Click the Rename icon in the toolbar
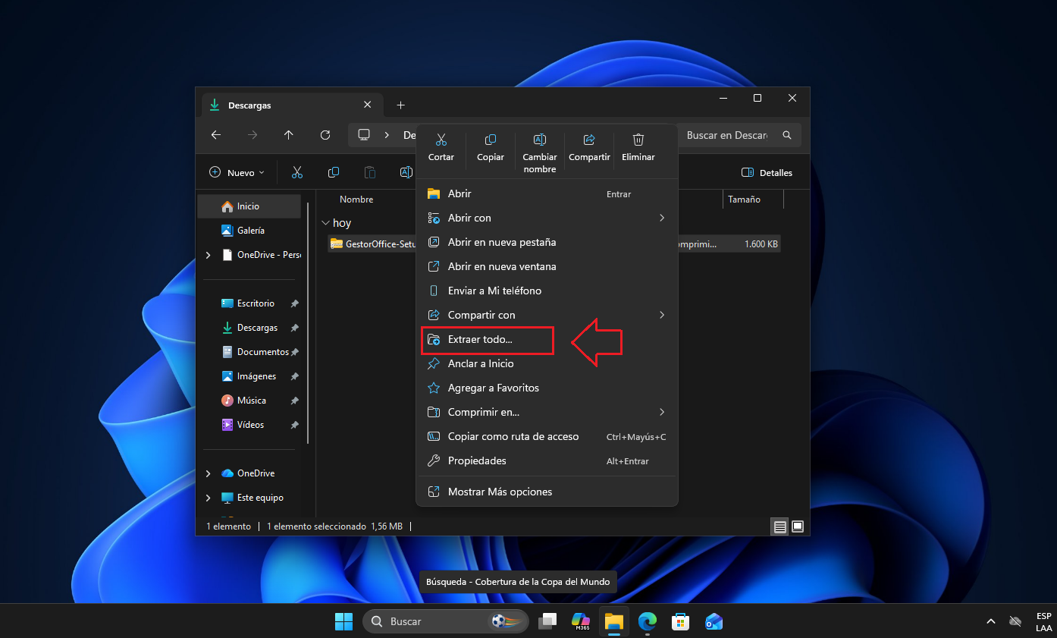This screenshot has width=1057, height=638. click(x=406, y=172)
